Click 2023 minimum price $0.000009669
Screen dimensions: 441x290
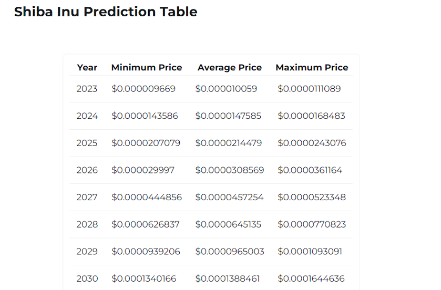pyautogui.click(x=143, y=89)
